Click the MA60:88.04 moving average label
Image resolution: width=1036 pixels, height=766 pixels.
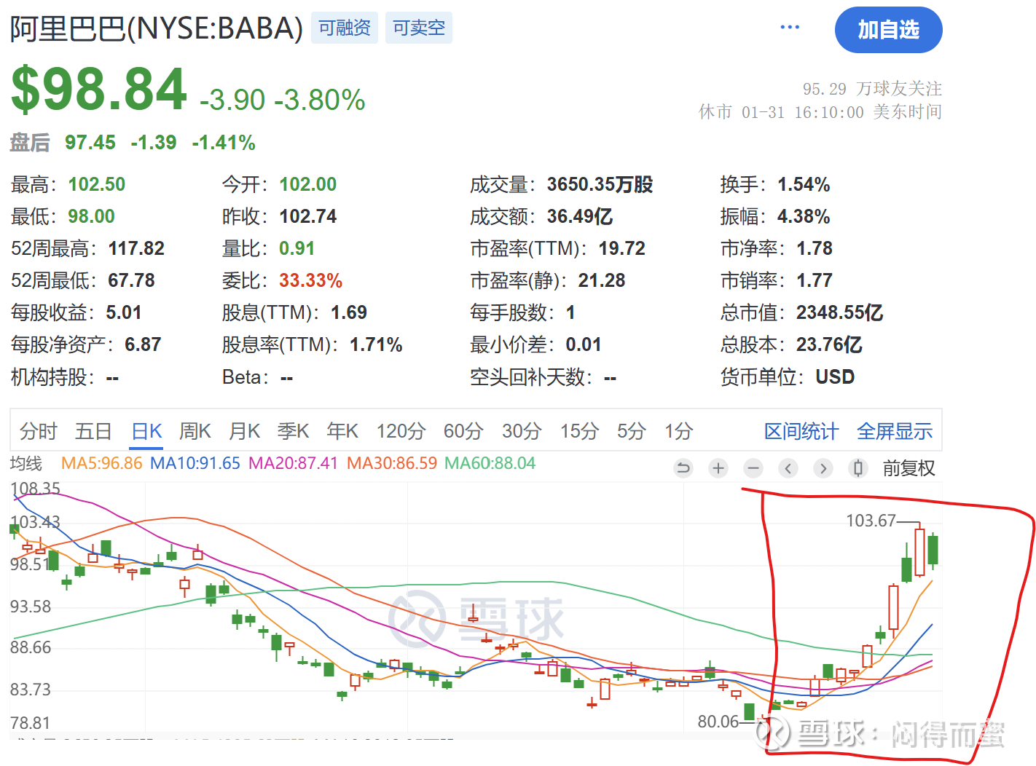click(490, 463)
